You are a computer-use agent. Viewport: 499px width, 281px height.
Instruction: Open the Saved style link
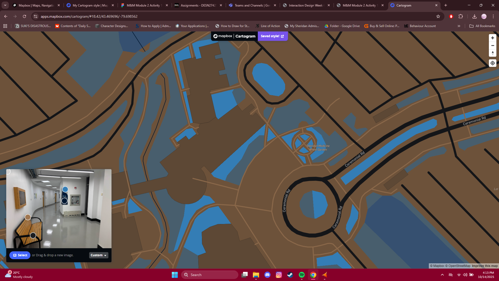tap(272, 36)
